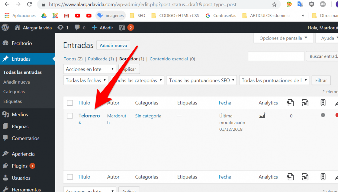Show more bookmarks with chevron
Viewport: 338px width, 192px height.
tap(303, 15)
